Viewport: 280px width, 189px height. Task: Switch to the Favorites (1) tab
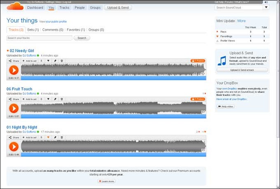(x=76, y=30)
